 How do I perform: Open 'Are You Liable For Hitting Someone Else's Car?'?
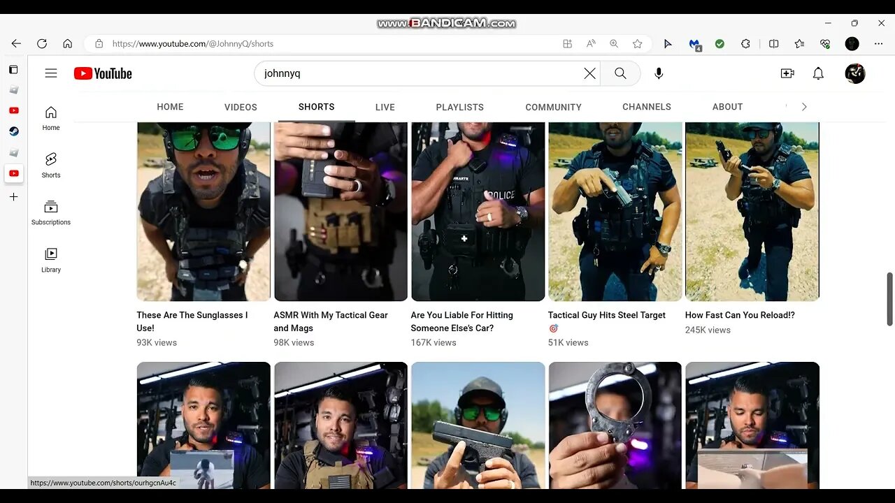point(461,321)
